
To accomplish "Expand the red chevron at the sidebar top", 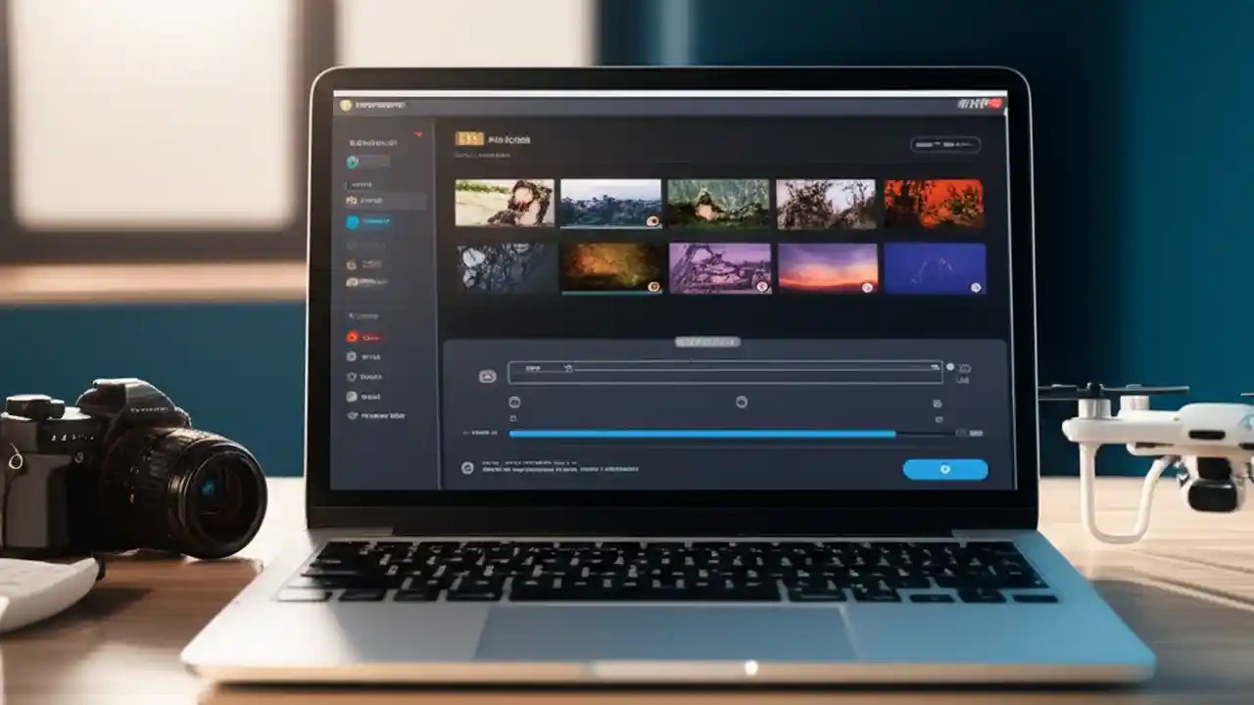I will click(419, 133).
